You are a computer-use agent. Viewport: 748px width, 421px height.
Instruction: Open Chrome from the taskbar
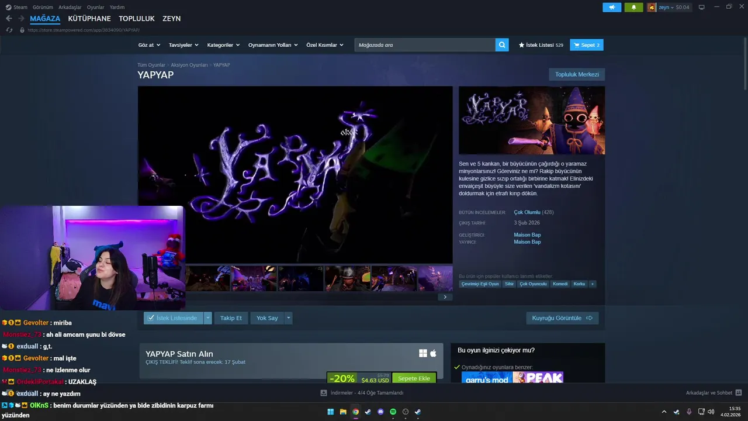355,412
